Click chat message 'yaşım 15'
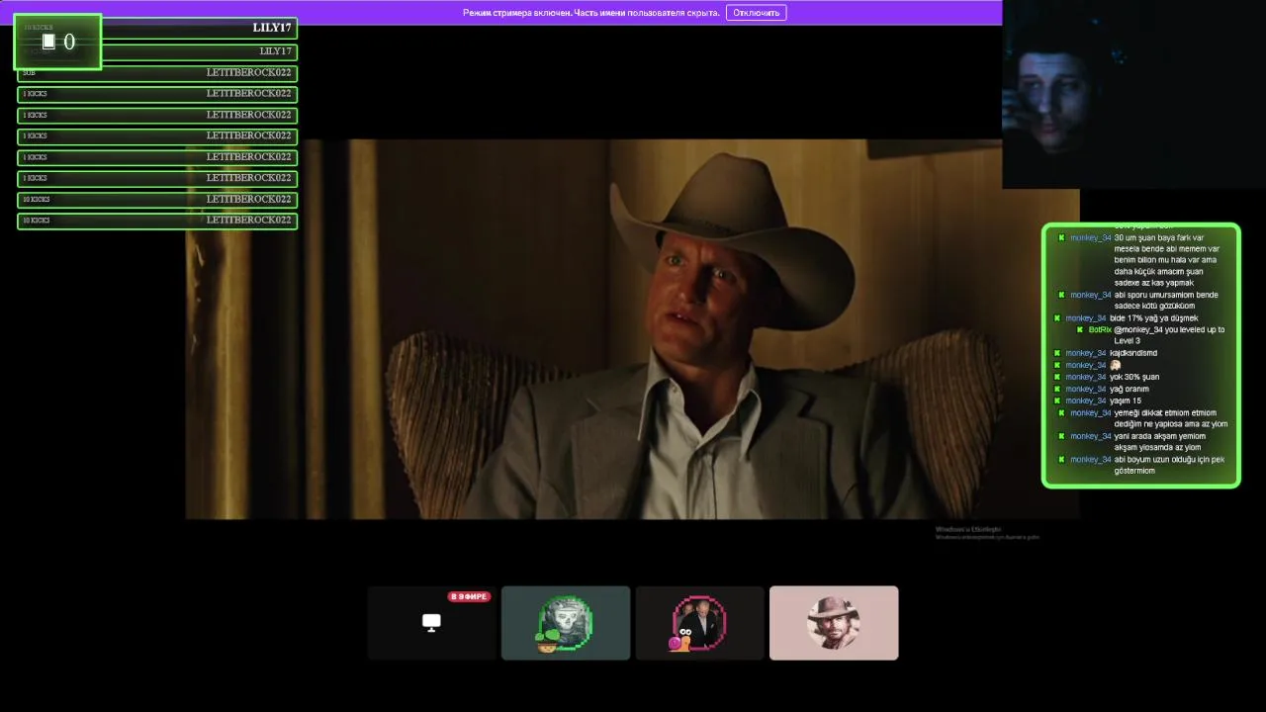 tap(1126, 400)
